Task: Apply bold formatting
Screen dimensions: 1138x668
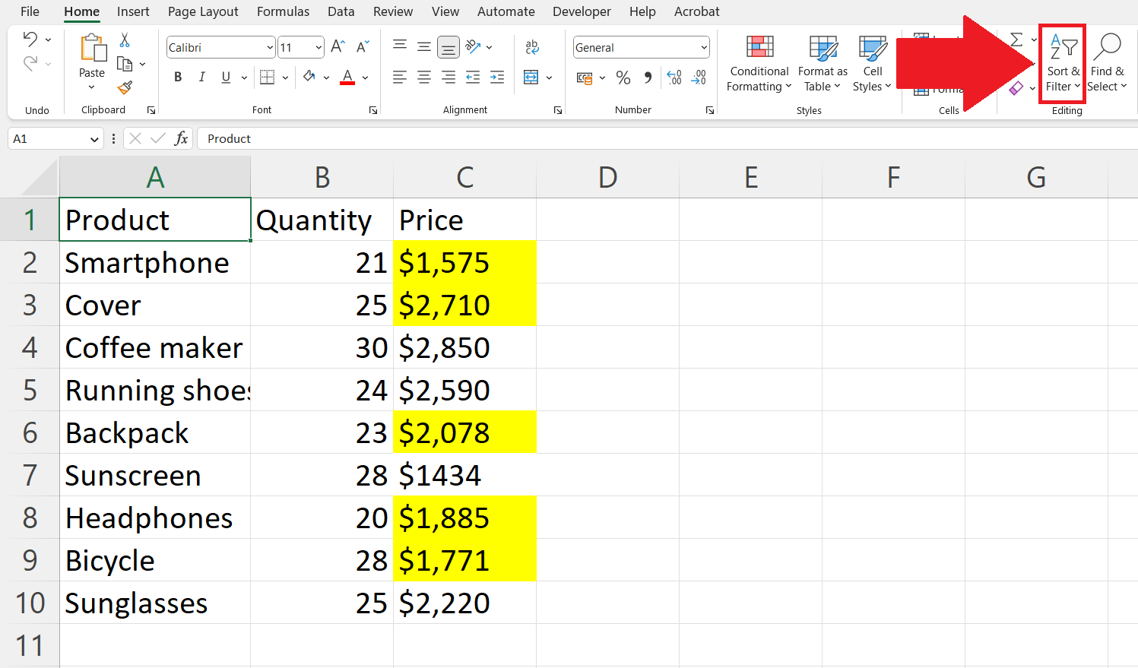Action: point(177,77)
